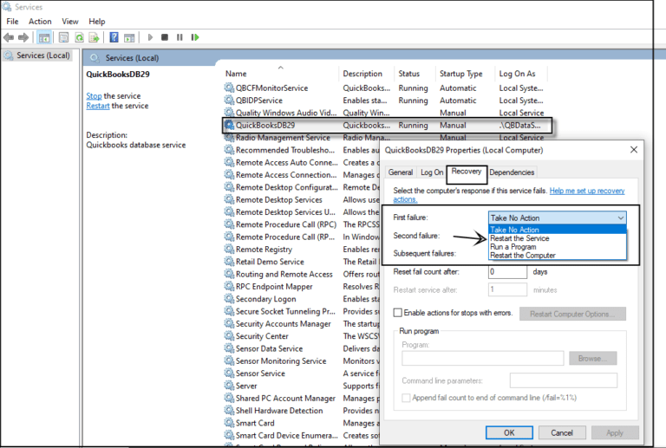This screenshot has width=666, height=448.
Task: Open the Help toolbar icon
Action: 114,37
